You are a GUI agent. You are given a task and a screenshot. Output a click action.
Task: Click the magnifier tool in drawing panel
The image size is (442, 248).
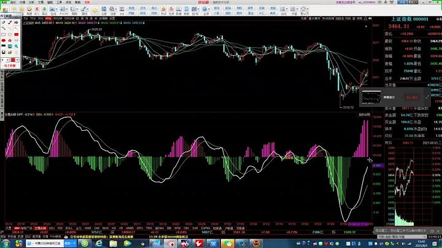(x=17, y=46)
